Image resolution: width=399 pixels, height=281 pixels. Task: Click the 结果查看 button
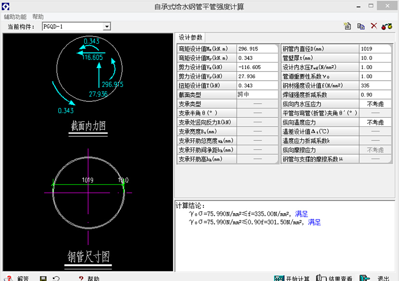pyautogui.click(x=335, y=279)
